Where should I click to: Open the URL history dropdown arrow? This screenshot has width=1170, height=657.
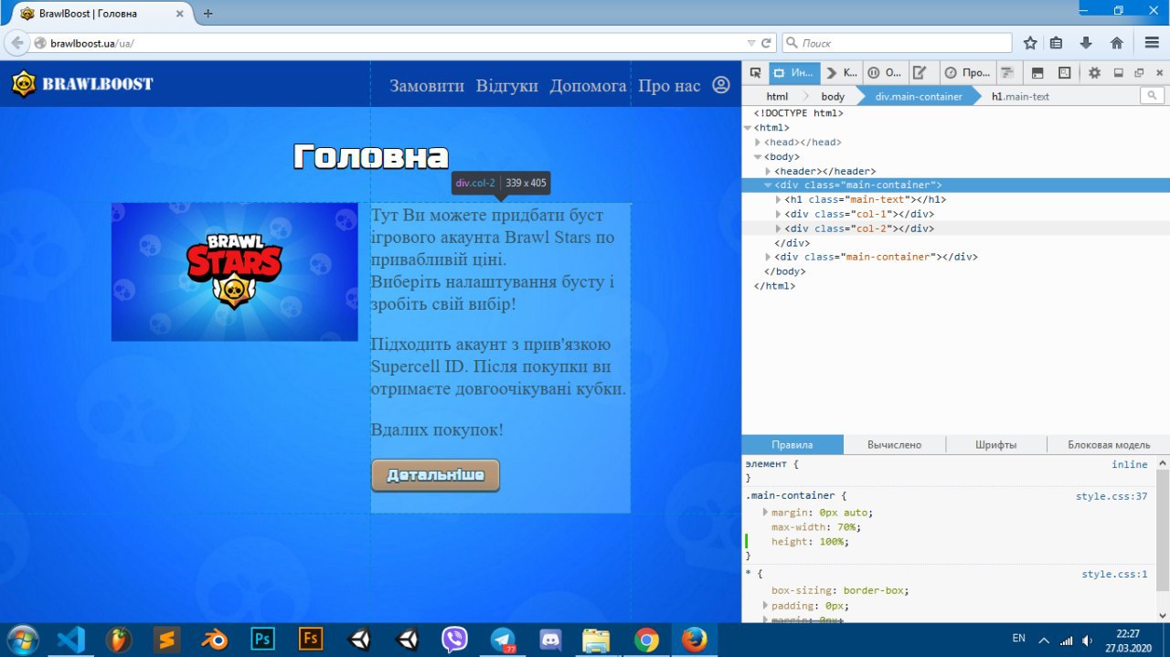point(751,43)
